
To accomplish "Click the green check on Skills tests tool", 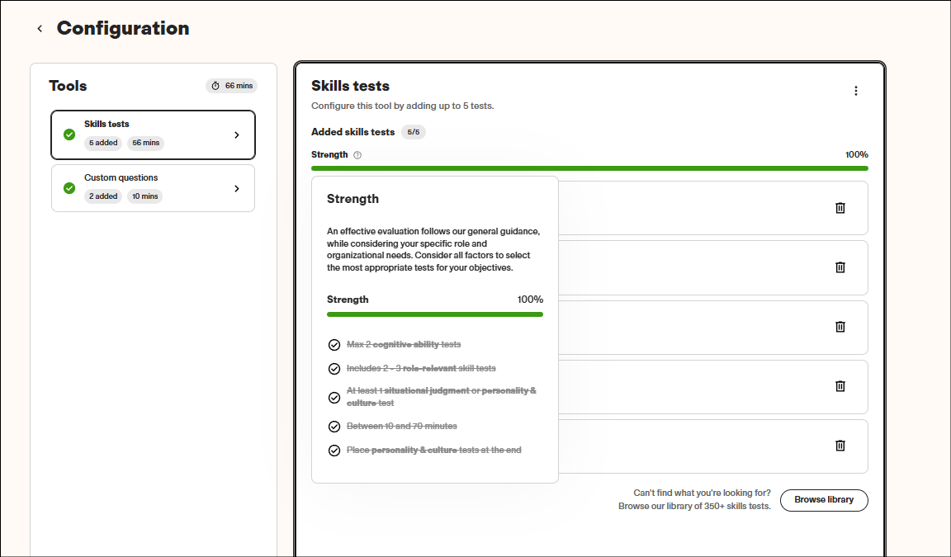I will (x=69, y=135).
